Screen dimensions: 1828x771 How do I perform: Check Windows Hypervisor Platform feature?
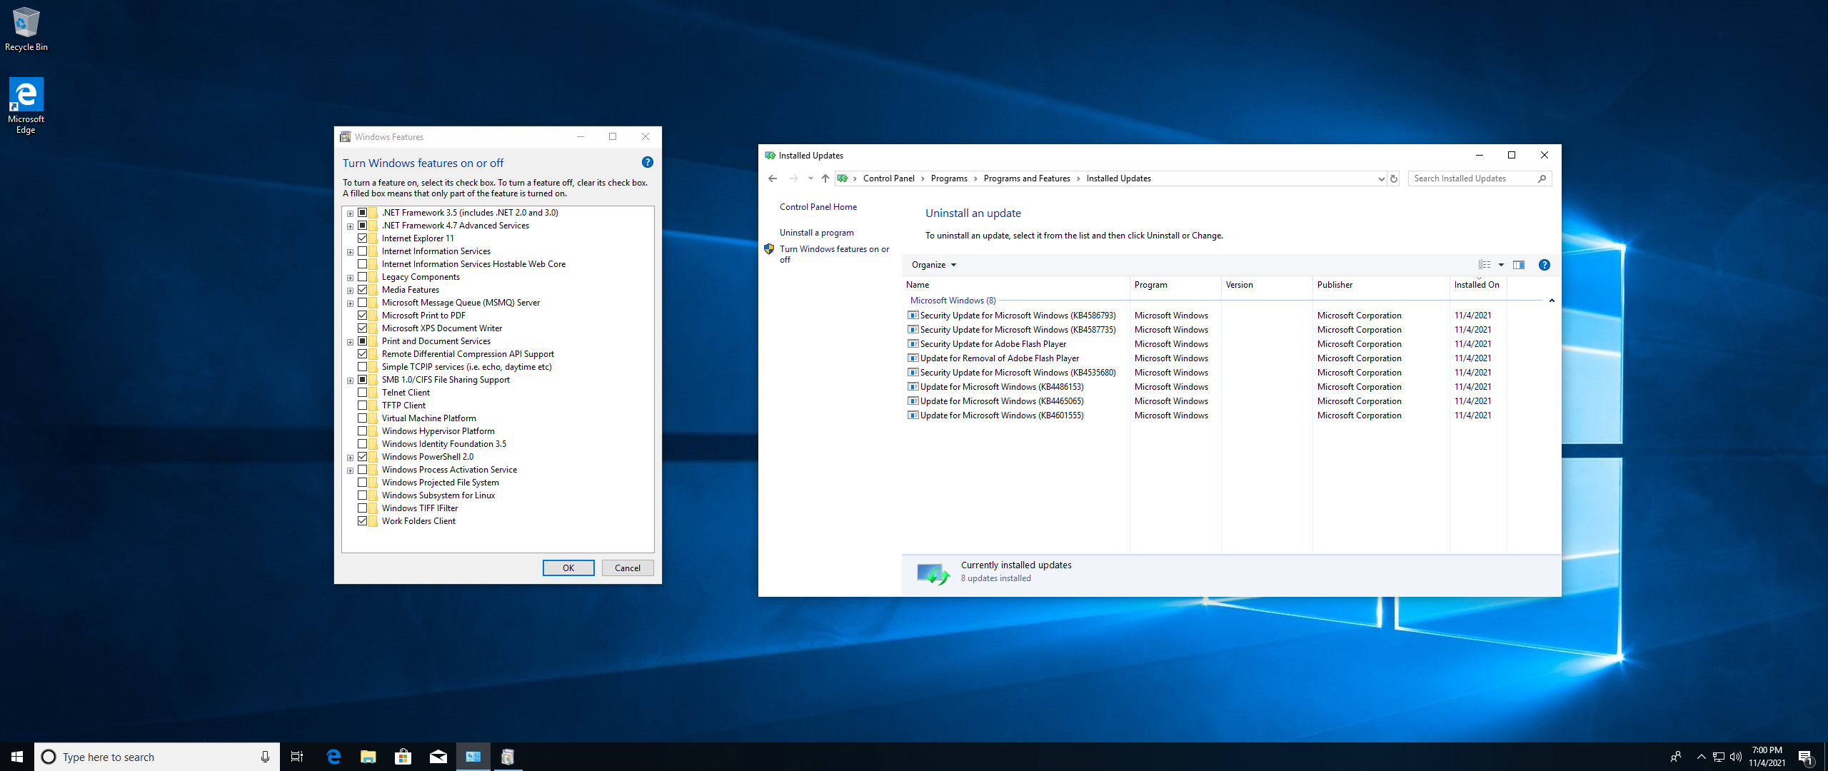coord(363,431)
